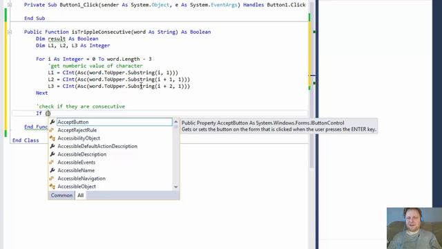This screenshot has width=442, height=249.
Task: Pick AccessibleName in the suggestion list
Action: click(76, 171)
